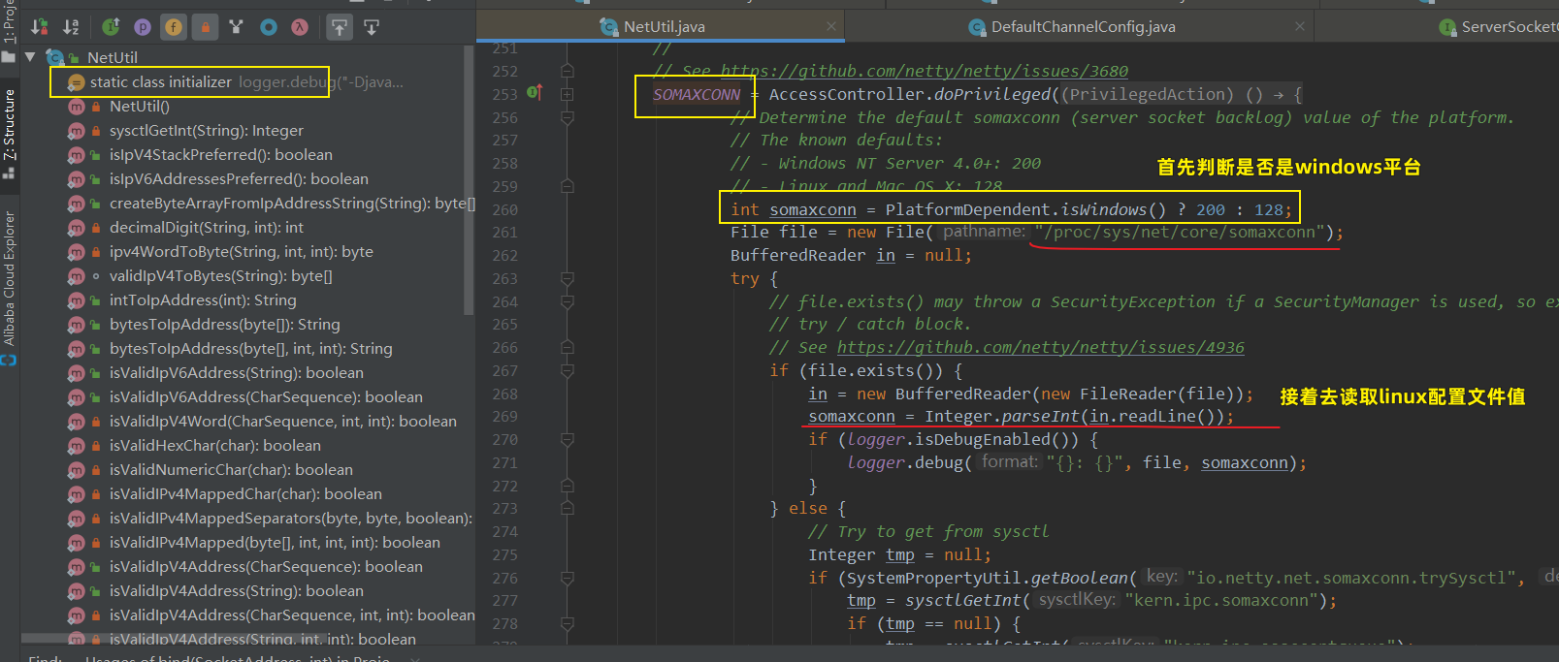Toggle Show Properties purple p icon
This screenshot has width=1559, height=662.
[143, 27]
